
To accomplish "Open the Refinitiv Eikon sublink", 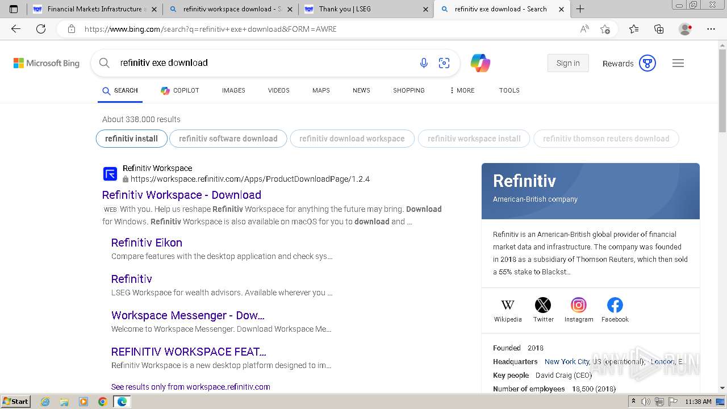I will [147, 243].
